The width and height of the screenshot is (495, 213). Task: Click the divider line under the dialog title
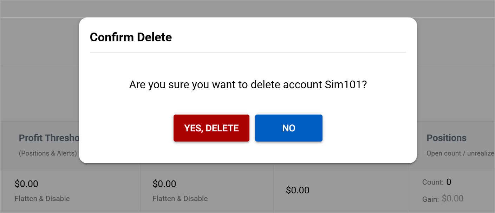(248, 52)
